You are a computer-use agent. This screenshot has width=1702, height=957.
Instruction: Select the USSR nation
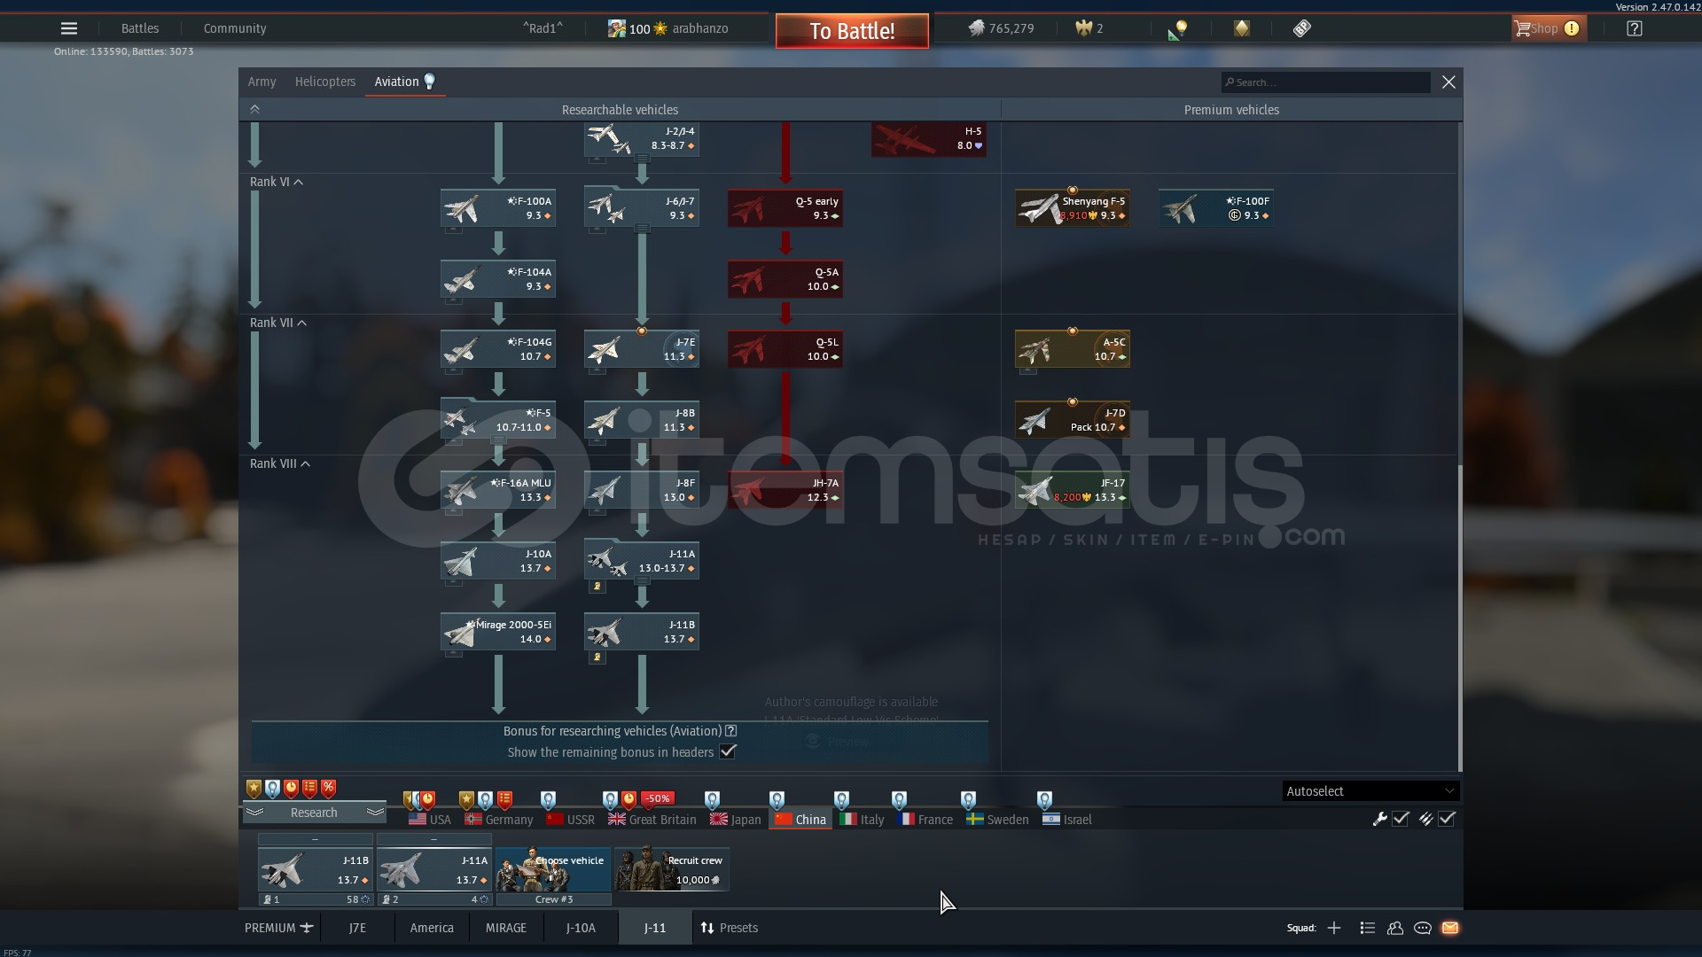click(x=571, y=820)
